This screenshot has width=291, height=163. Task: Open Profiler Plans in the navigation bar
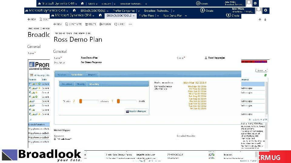tap(147, 16)
